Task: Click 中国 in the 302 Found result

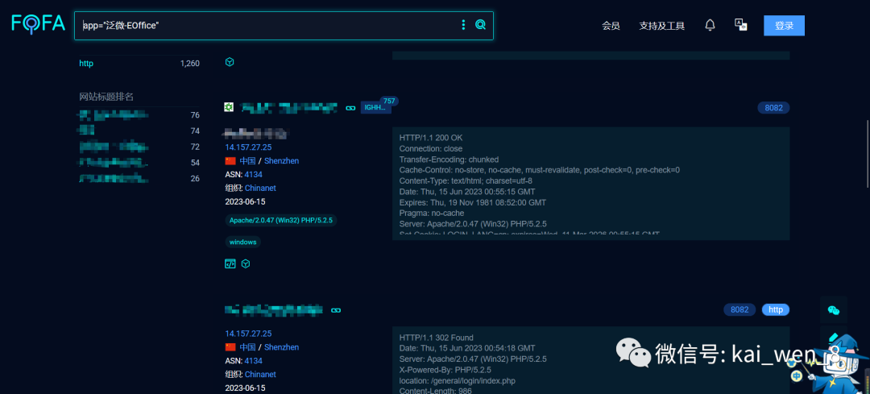Action: pyautogui.click(x=247, y=347)
